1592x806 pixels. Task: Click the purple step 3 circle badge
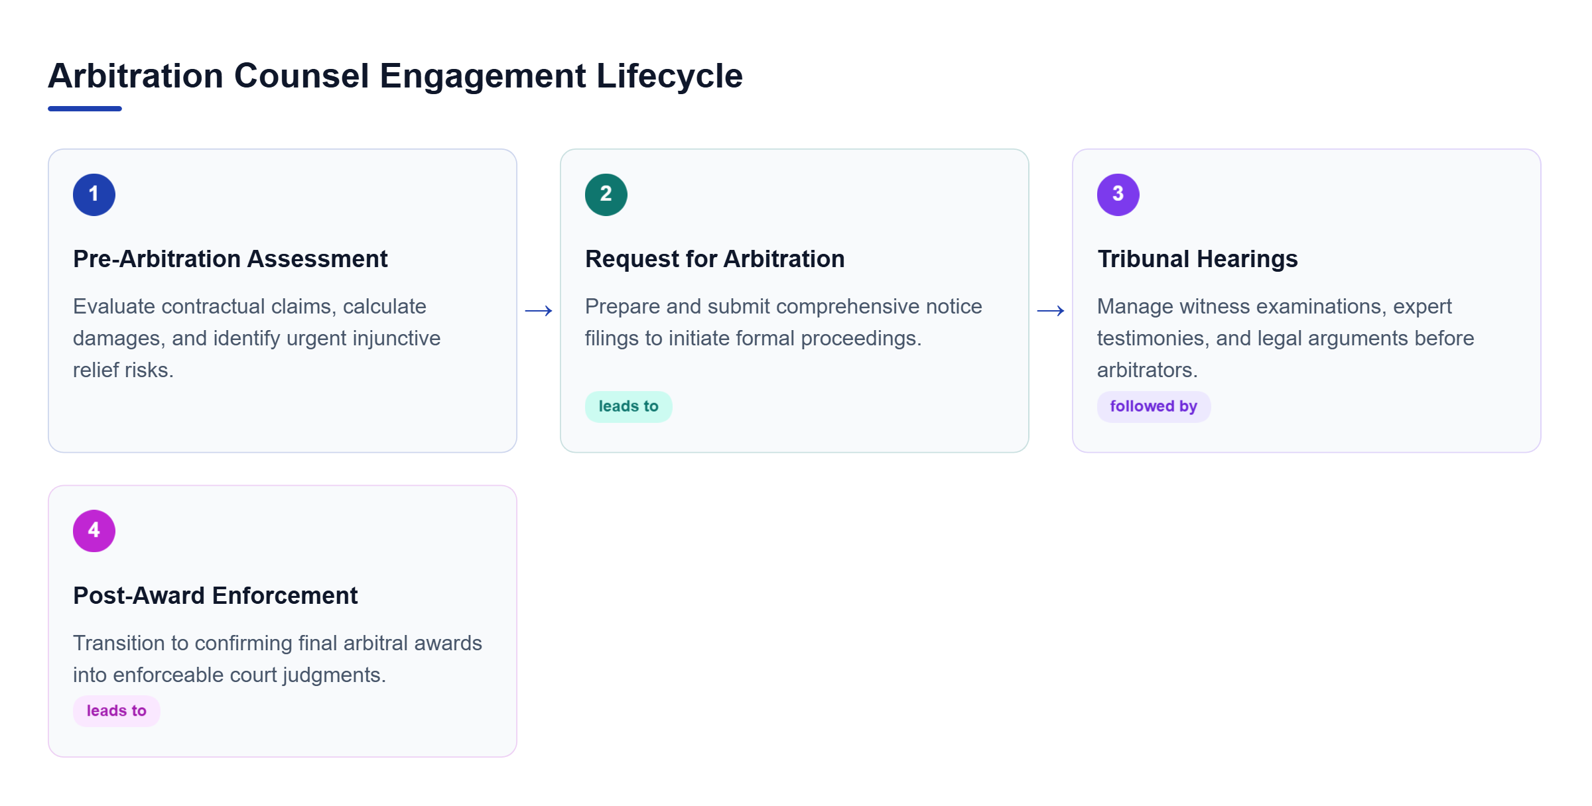coord(1118,195)
